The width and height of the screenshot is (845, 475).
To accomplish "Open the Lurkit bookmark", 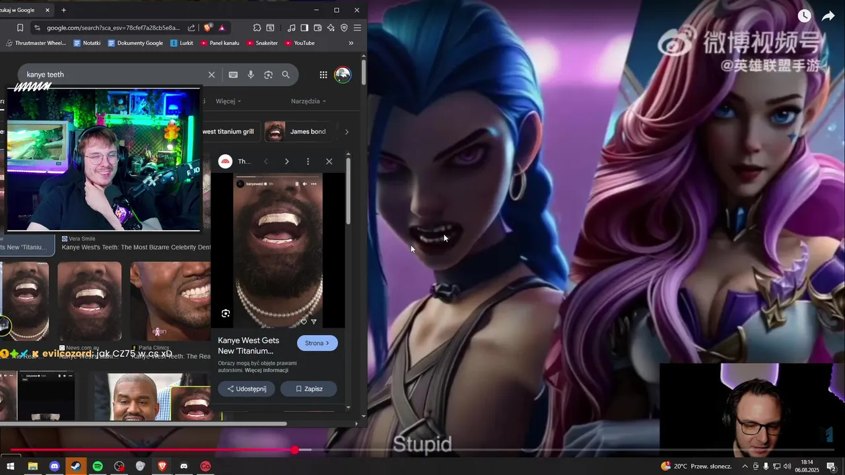I will tap(182, 43).
